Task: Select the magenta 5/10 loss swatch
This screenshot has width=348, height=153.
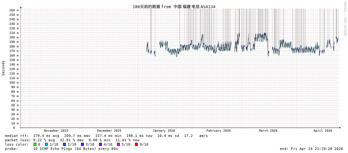Action: pyautogui.click(x=119, y=144)
